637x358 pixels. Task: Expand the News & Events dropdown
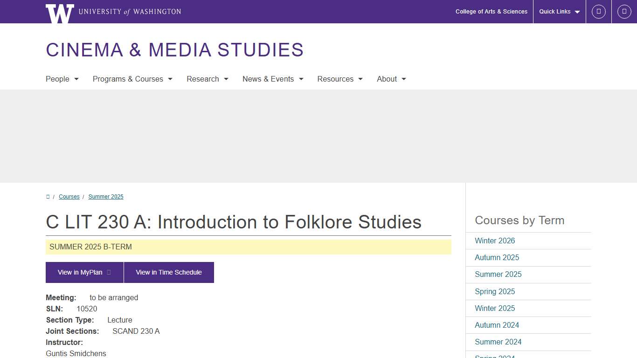pos(273,79)
